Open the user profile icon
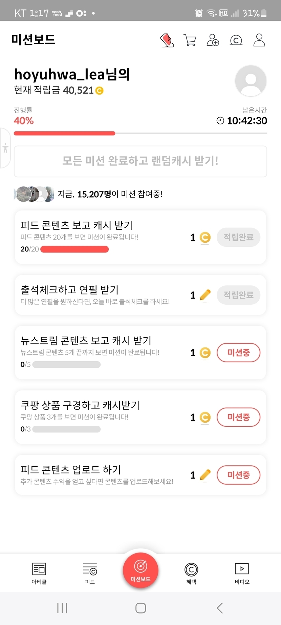281x625 pixels. point(259,40)
